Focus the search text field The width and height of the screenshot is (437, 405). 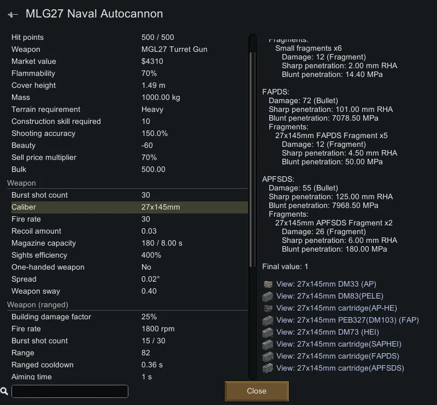(x=70, y=391)
